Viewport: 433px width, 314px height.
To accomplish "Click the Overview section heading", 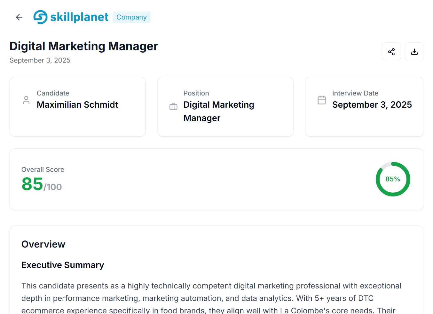I will tap(43, 244).
